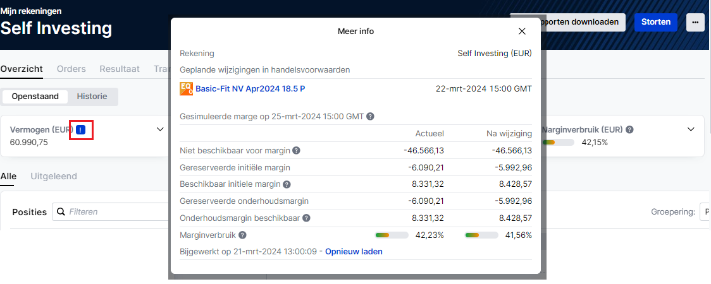This screenshot has width=711, height=284.
Task: Click help icon next to Beschikbaar initiele margin
Action: tap(287, 184)
